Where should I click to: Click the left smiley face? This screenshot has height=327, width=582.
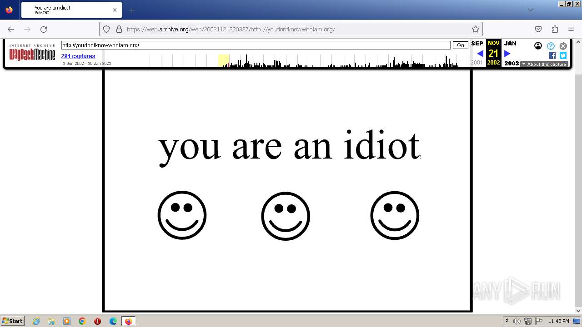click(x=182, y=215)
